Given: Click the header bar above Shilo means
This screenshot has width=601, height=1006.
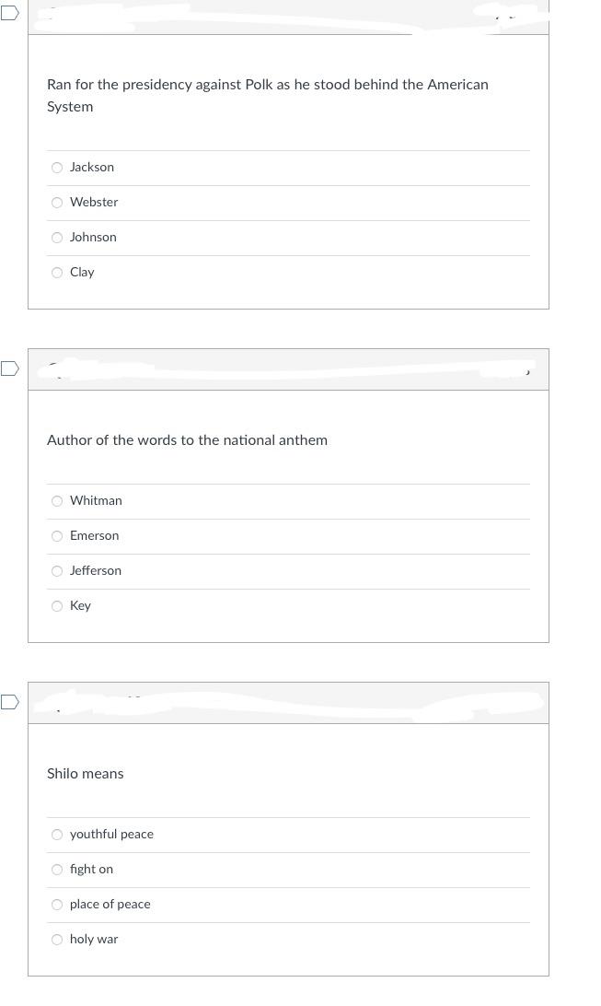Looking at the screenshot, I should coord(288,703).
